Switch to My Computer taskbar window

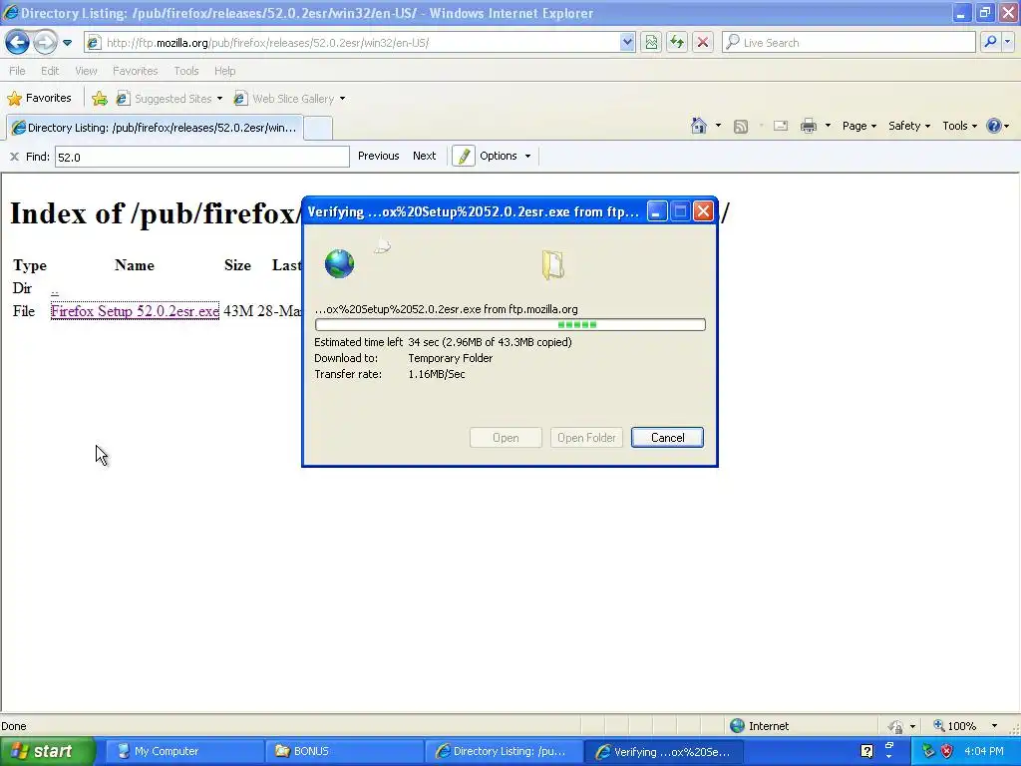[184, 751]
